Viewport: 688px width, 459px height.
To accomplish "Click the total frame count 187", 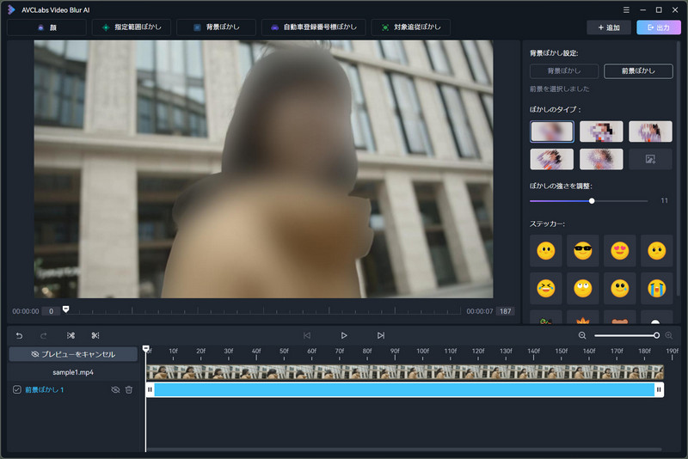I will click(505, 311).
